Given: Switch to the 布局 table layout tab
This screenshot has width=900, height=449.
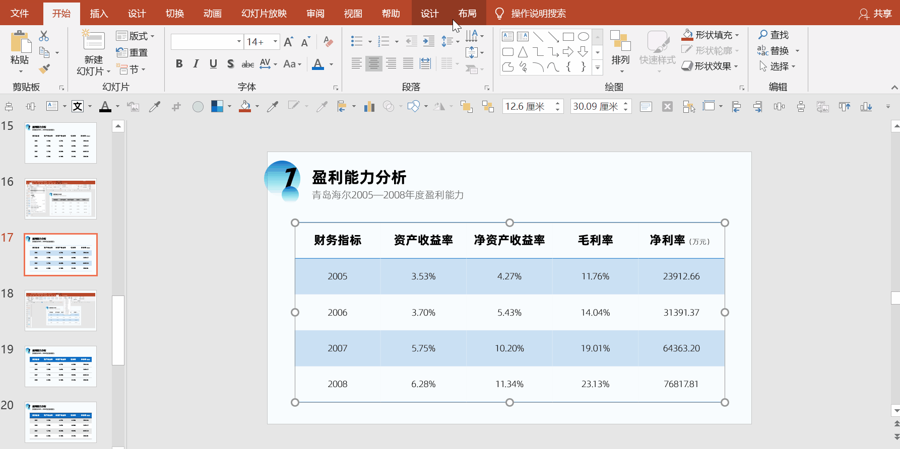Looking at the screenshot, I should [x=468, y=13].
